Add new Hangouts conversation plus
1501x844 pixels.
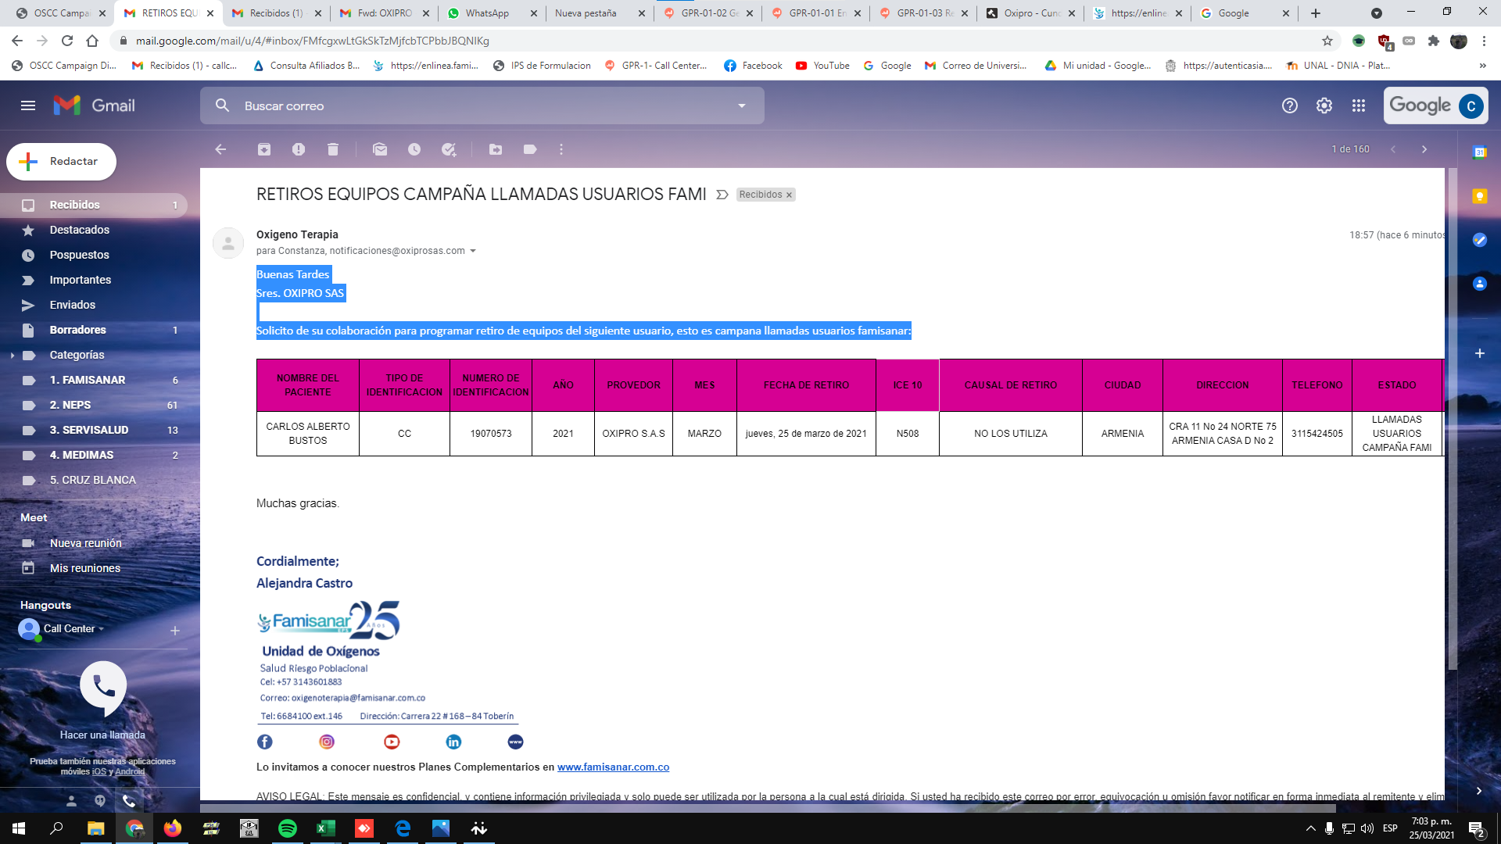[x=175, y=631]
